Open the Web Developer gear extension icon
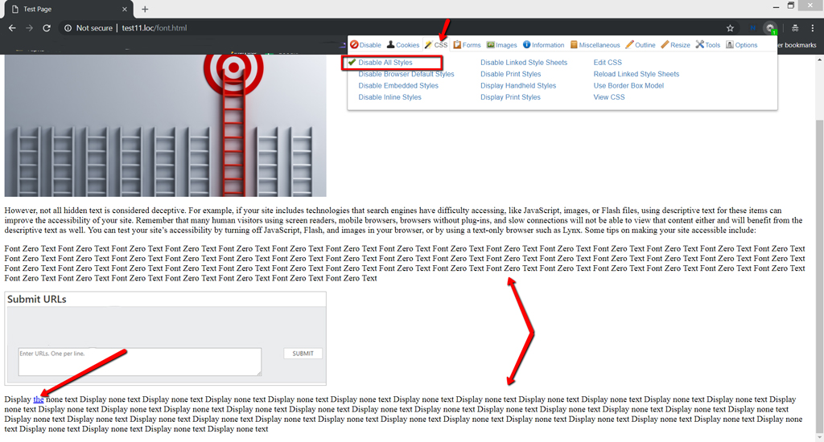This screenshot has height=442, width=824. point(770,28)
